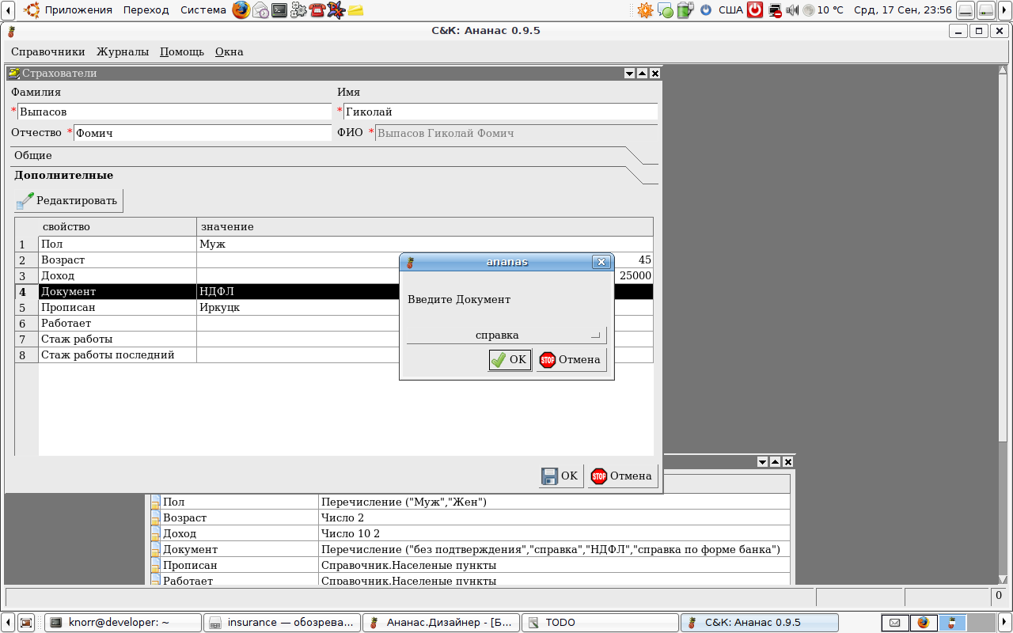
Task: Click the red telephone icon in panel
Action: (x=317, y=10)
